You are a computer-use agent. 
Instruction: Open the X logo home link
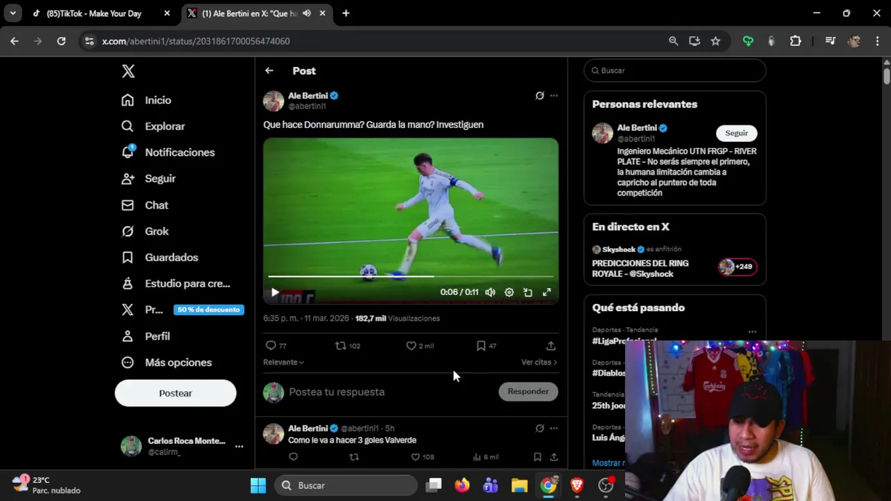click(128, 71)
